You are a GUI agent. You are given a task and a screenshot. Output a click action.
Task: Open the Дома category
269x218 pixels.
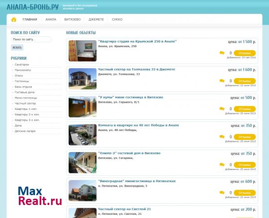(18, 126)
